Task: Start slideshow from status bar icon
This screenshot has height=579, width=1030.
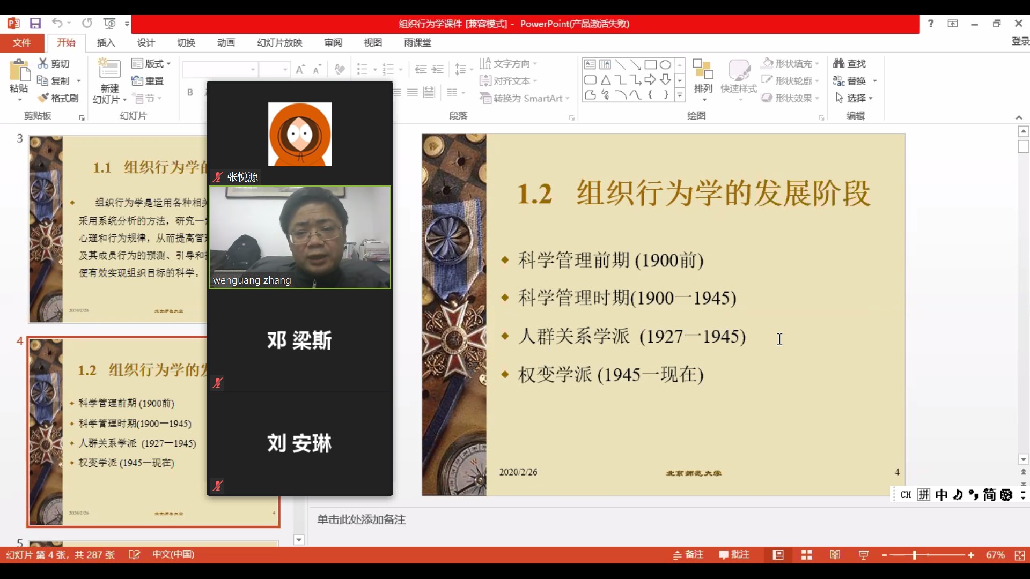Action: [x=863, y=555]
